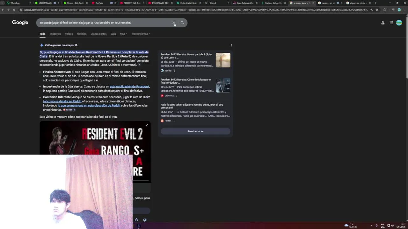Screen dimensions: 408x229
Task: Click the taskbar microphone icon
Action: (x=377, y=226)
